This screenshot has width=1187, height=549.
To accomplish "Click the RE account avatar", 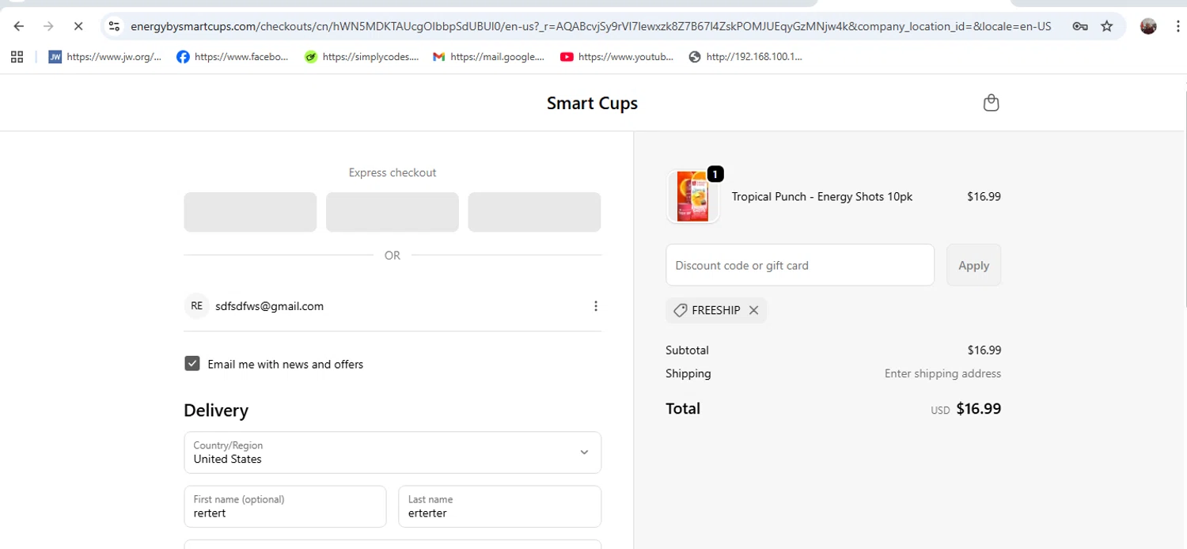I will coord(196,306).
